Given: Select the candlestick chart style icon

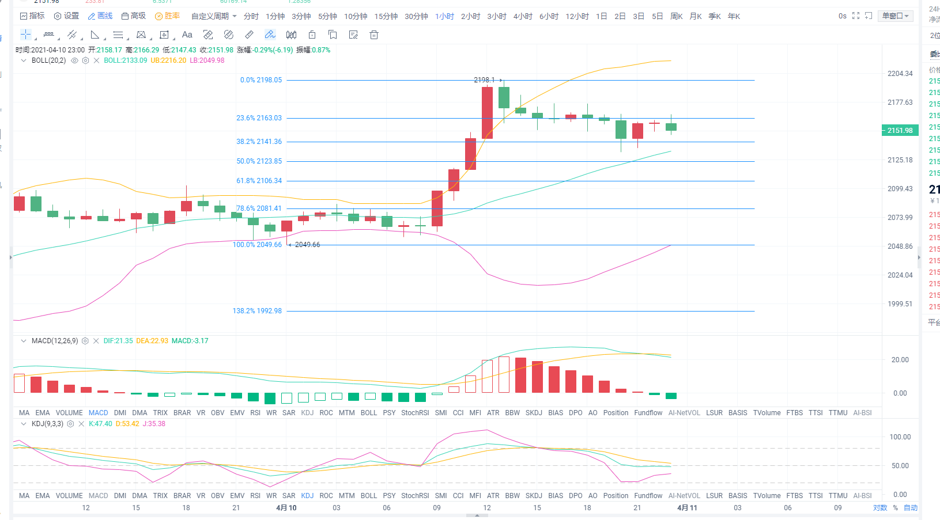Looking at the screenshot, I should [x=291, y=35].
